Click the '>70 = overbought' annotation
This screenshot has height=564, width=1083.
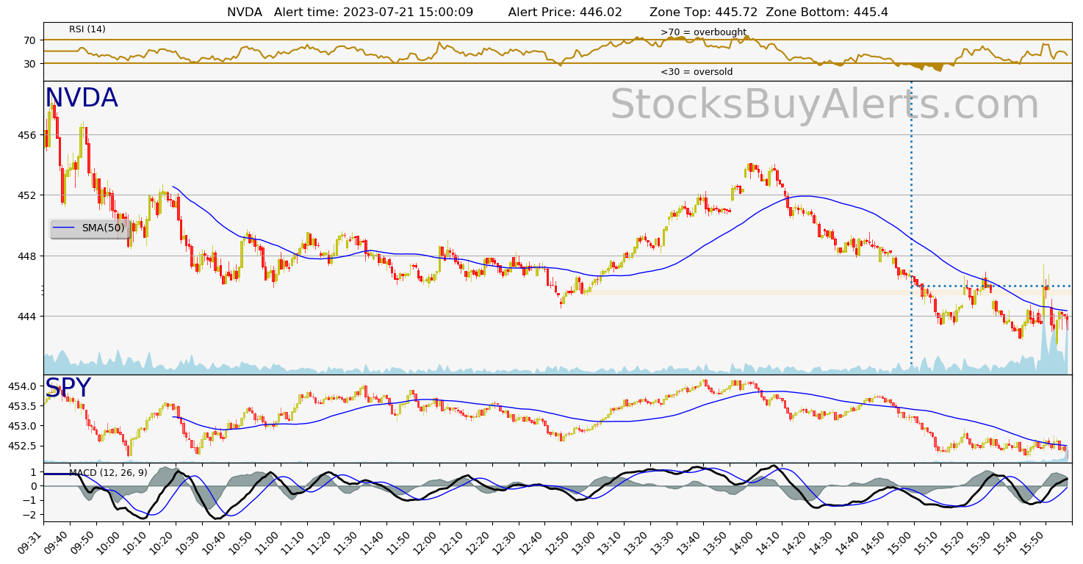click(703, 32)
